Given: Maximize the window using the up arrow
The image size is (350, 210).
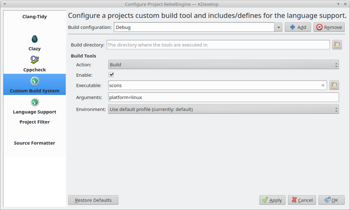Looking at the screenshot, I should 338,4.
